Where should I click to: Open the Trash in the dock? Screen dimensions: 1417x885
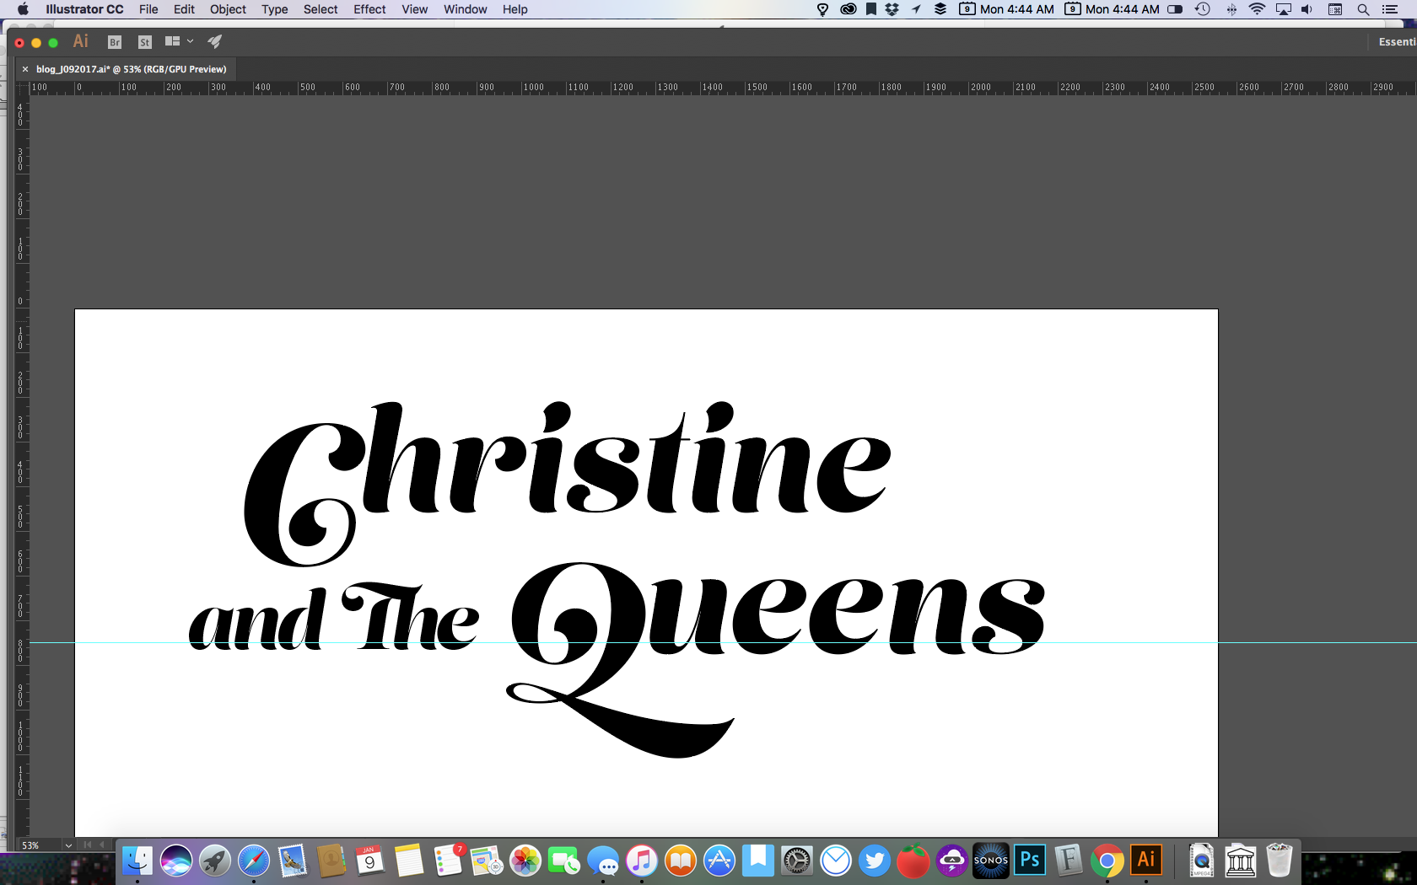1280,861
